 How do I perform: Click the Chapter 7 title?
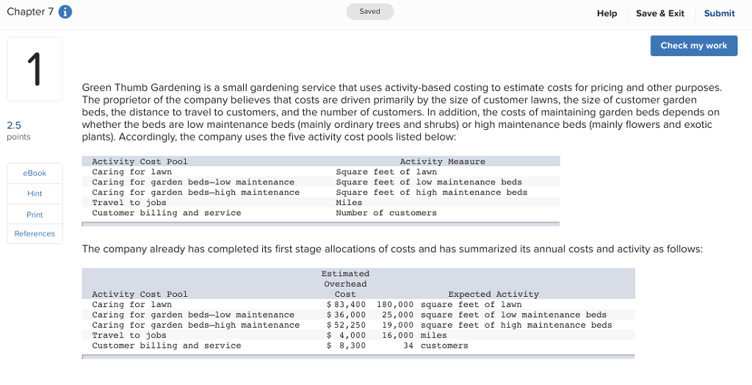pyautogui.click(x=29, y=12)
